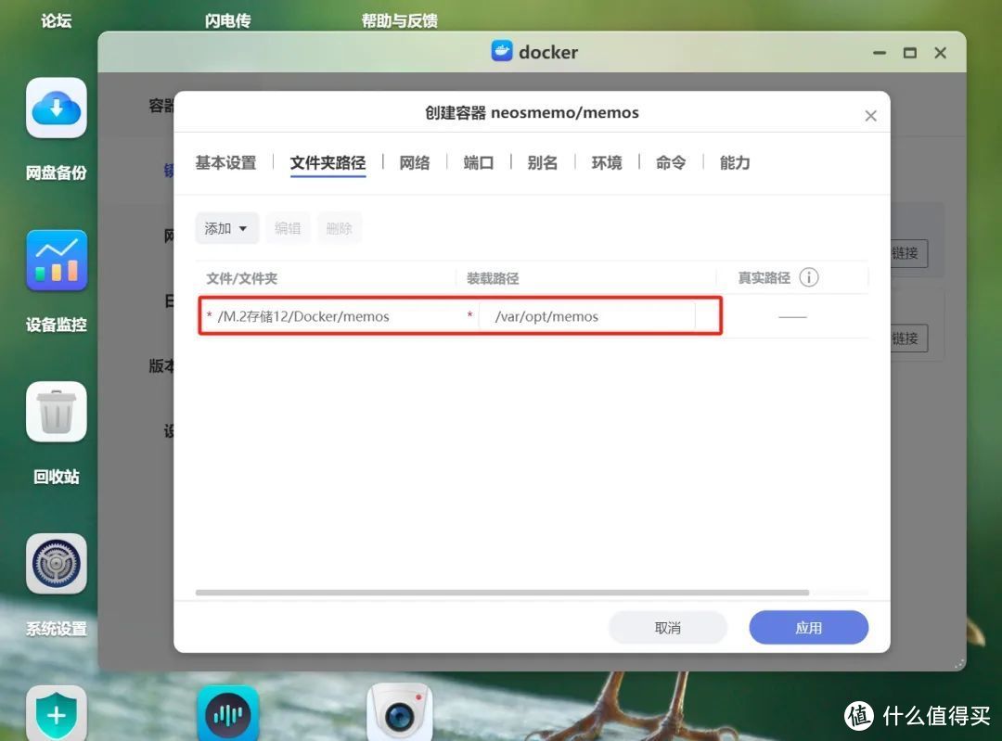This screenshot has width=1002, height=741.
Task: Switch to the 网络 tab
Action: (x=415, y=162)
